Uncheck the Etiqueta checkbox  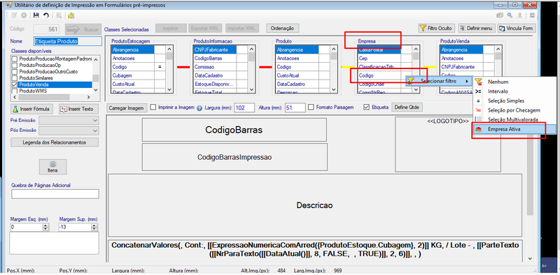point(366,107)
